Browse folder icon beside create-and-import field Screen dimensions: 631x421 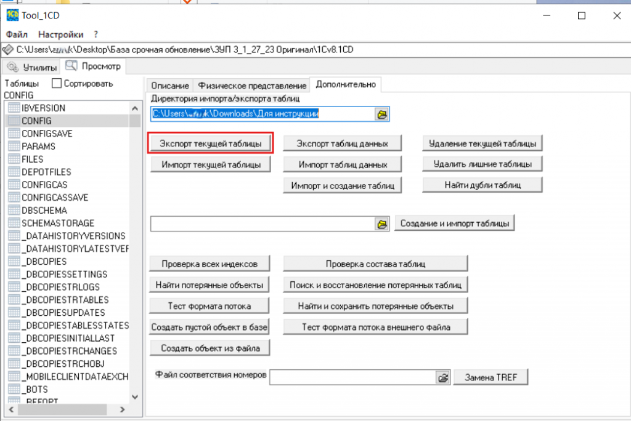pos(381,224)
